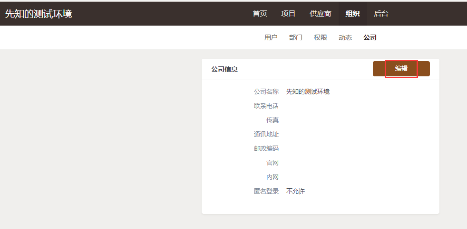
Task: Switch to the 部门 sub-tab
Action: coord(295,37)
